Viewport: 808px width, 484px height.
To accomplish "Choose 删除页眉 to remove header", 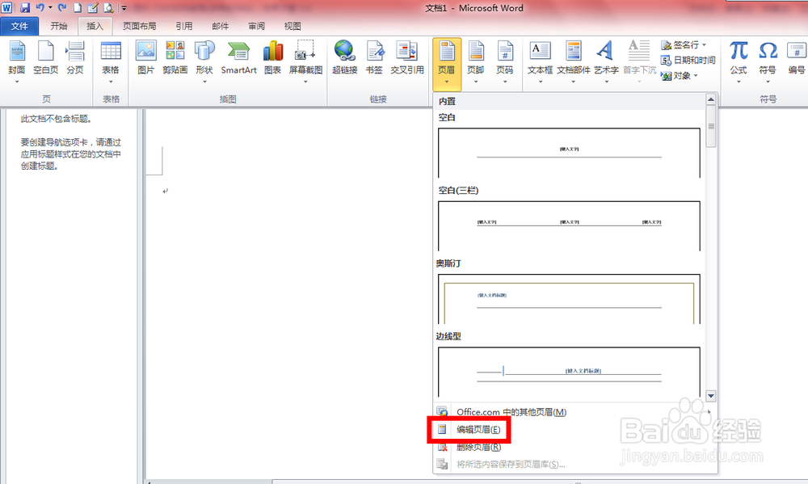I will [x=574, y=447].
